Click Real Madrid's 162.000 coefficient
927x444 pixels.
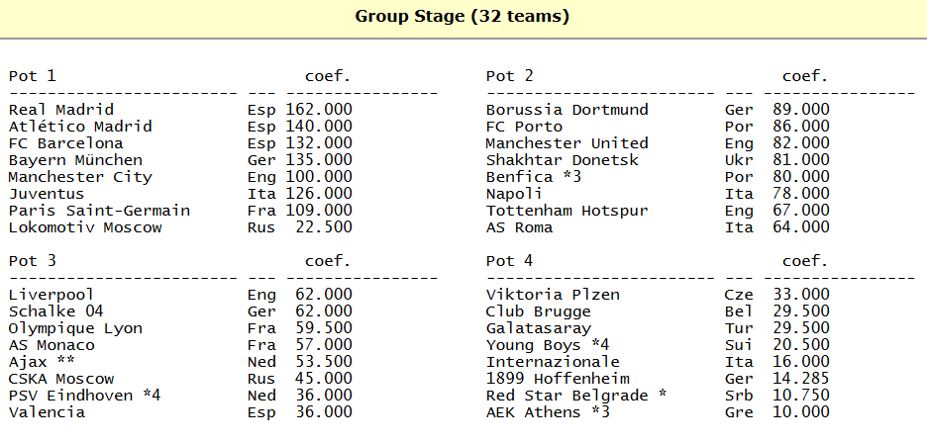point(319,110)
